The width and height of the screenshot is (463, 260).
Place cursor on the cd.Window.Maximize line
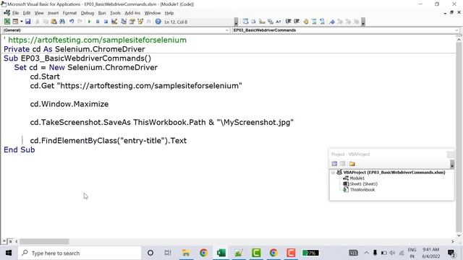click(69, 104)
